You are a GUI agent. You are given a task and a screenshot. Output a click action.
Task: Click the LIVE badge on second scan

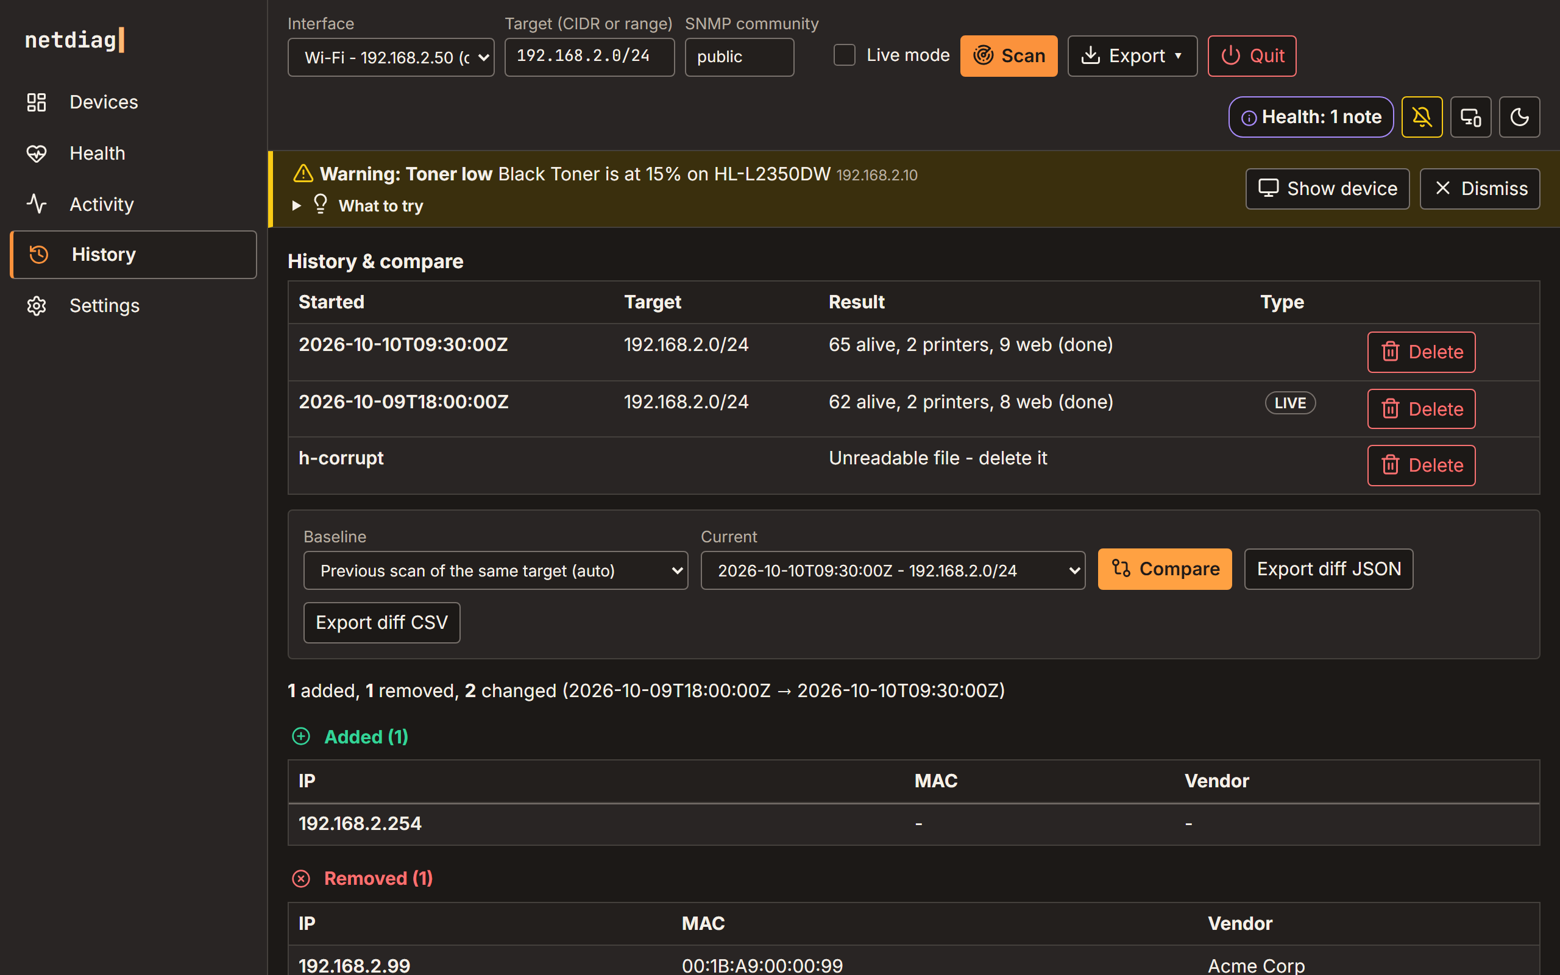point(1290,403)
